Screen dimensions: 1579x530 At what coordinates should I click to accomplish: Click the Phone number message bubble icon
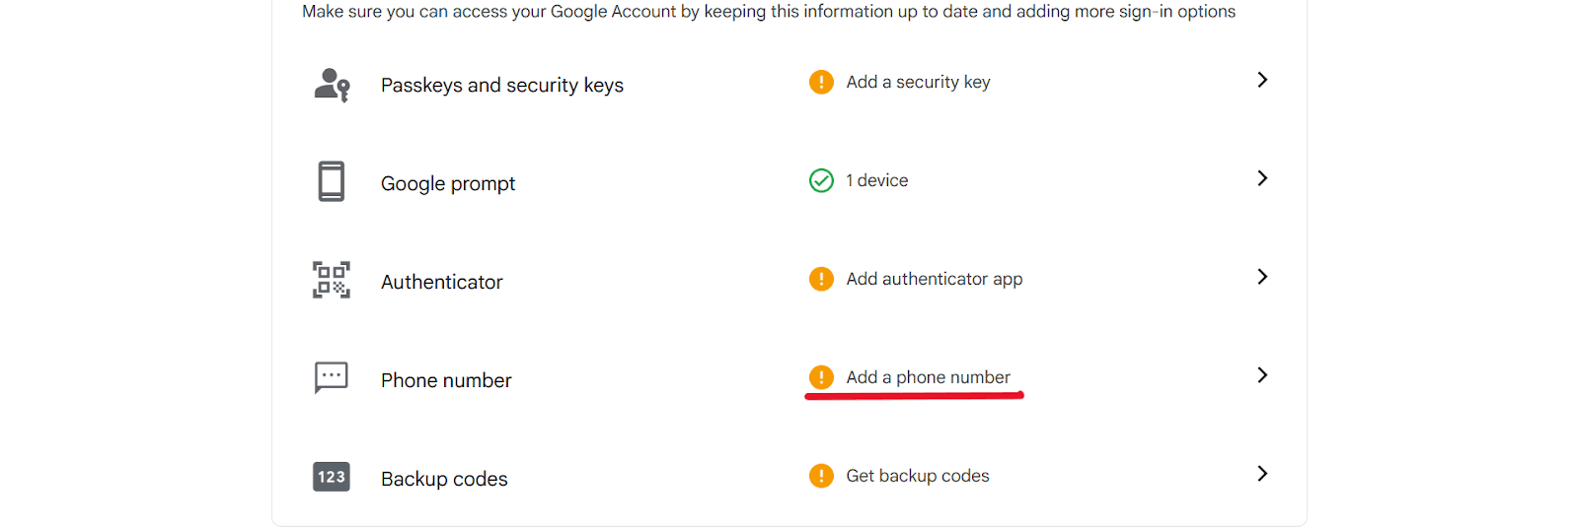[x=332, y=377]
